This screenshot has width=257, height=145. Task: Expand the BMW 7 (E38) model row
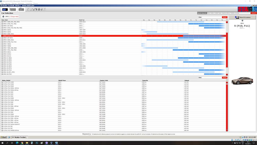click(x=2, y=46)
